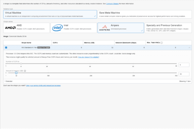The width and height of the screenshot is (194, 129).
Task: Collapse the VM.Standard.A1.Flex row details
Action: (189, 48)
